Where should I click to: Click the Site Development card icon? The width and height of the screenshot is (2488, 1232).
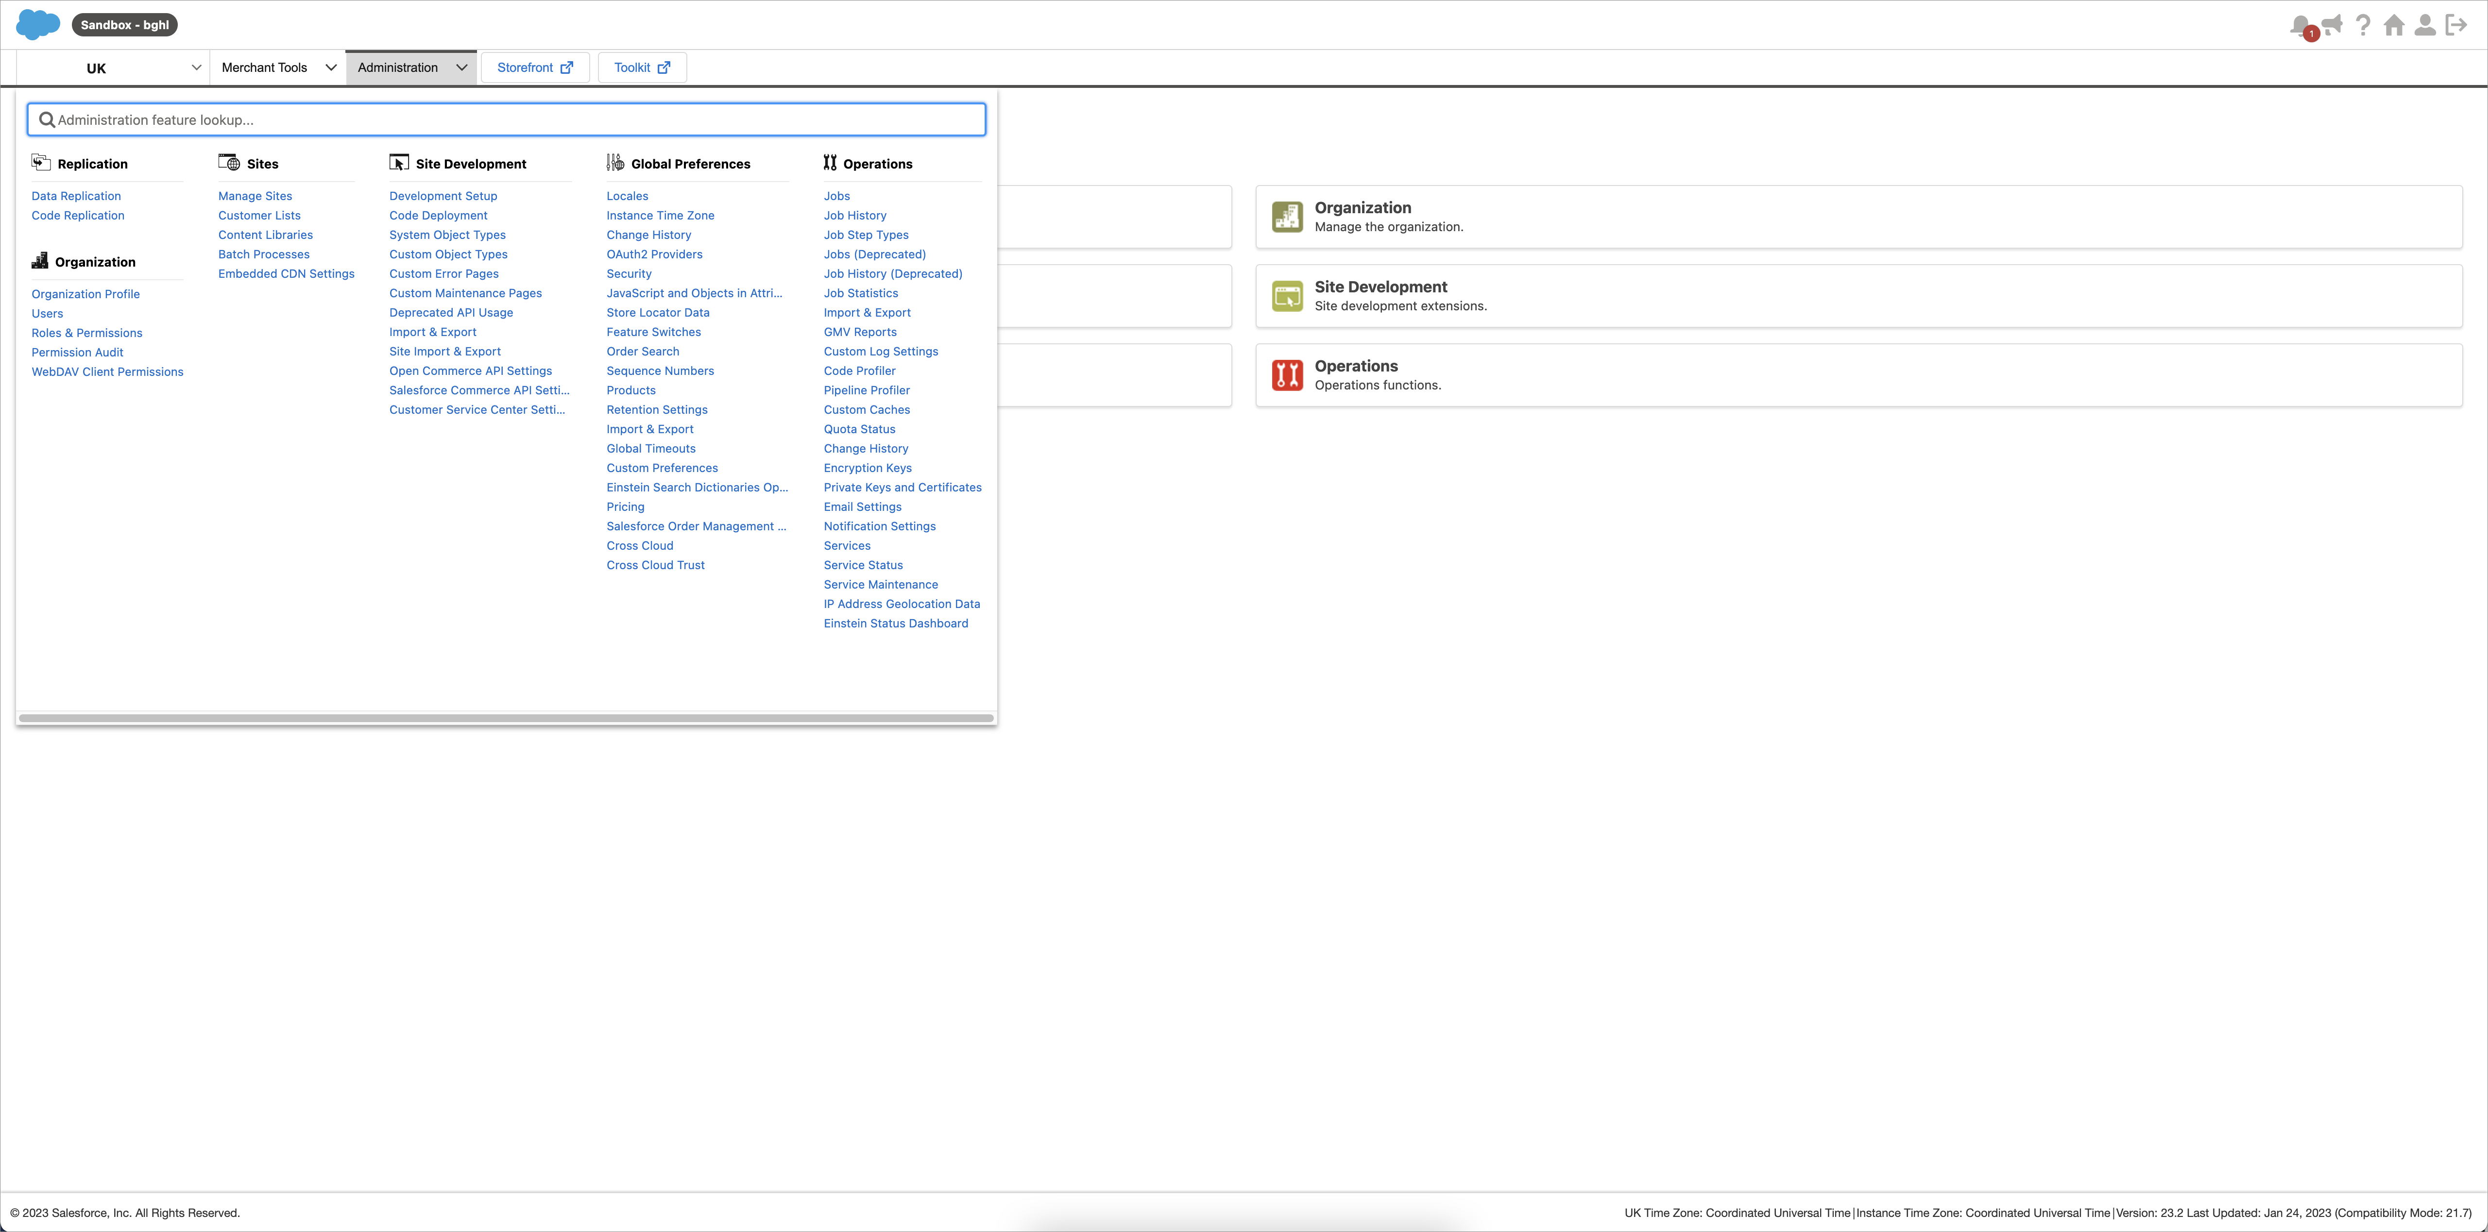click(1286, 295)
